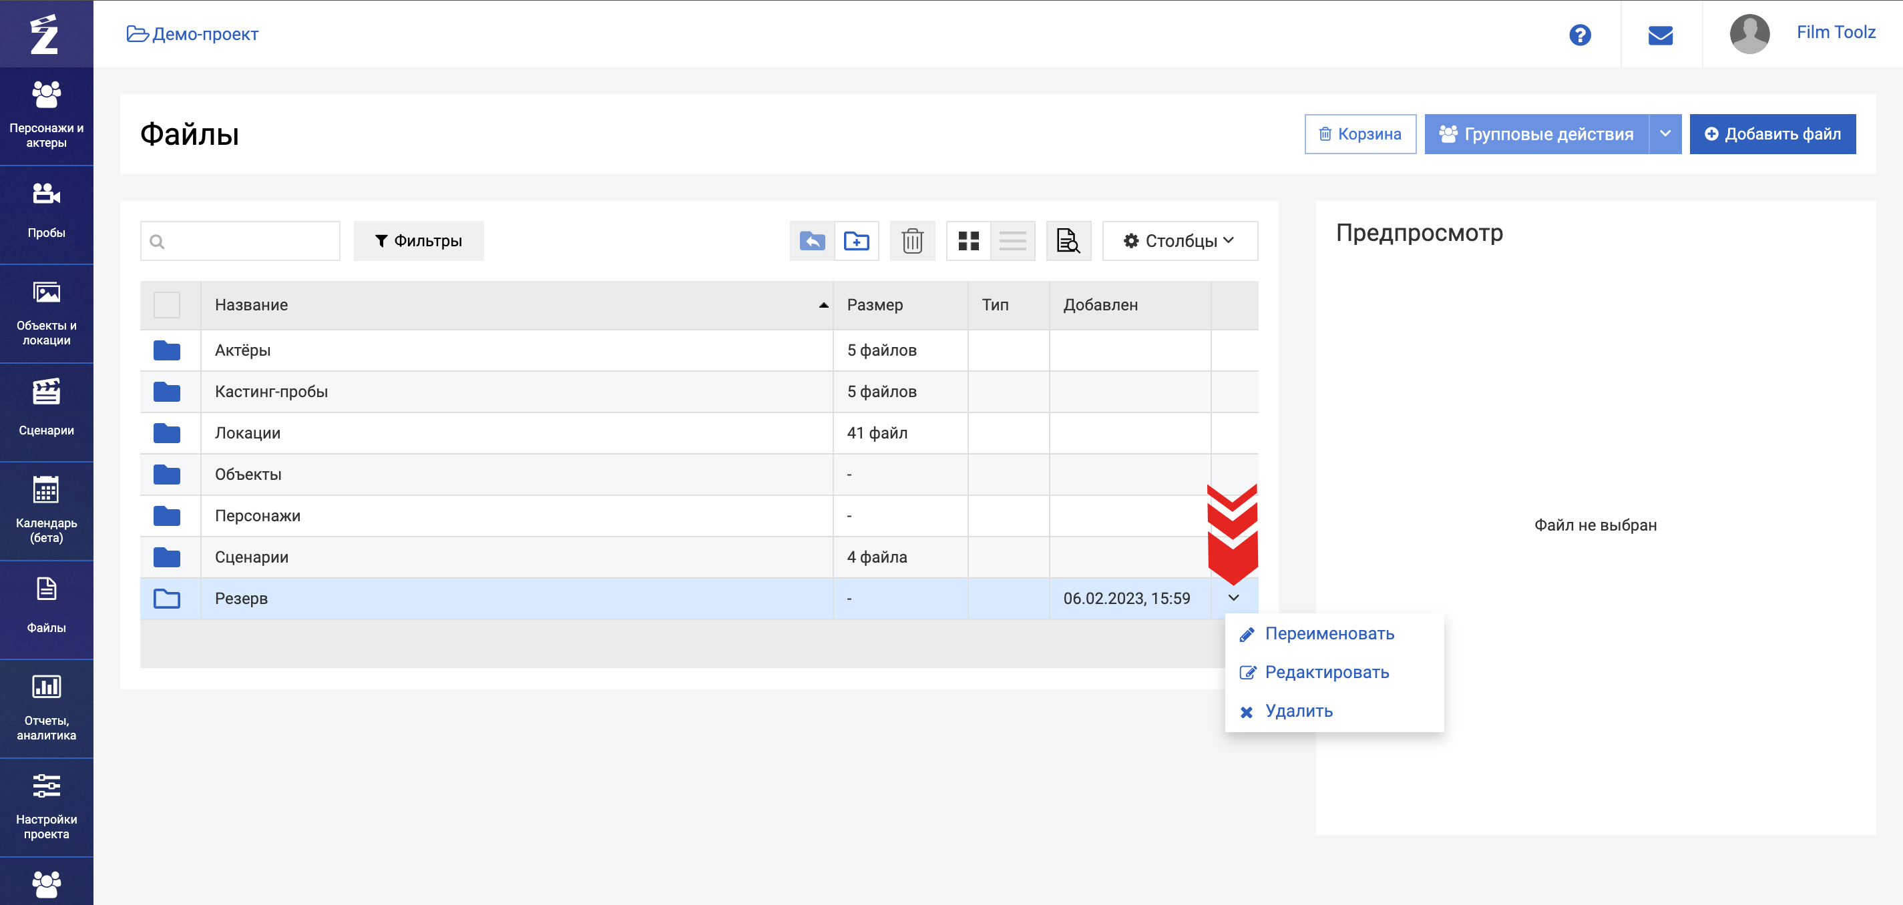Sort by Название column arrow
The image size is (1903, 905).
[x=824, y=305]
